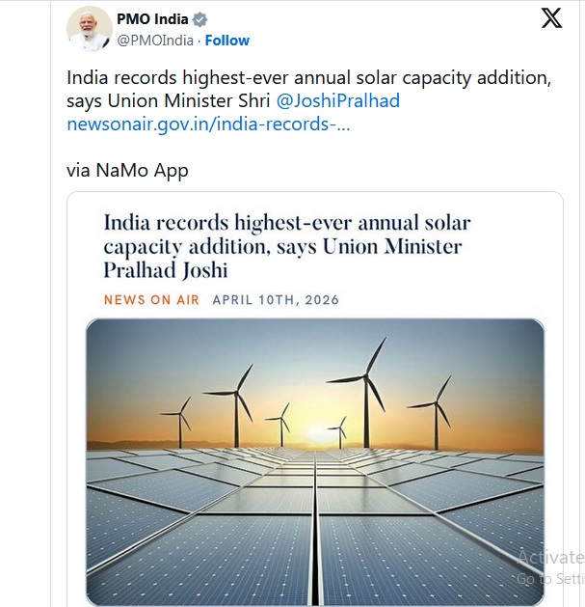
Task: Open the PMO India profile avatar
Action: pos(89,28)
